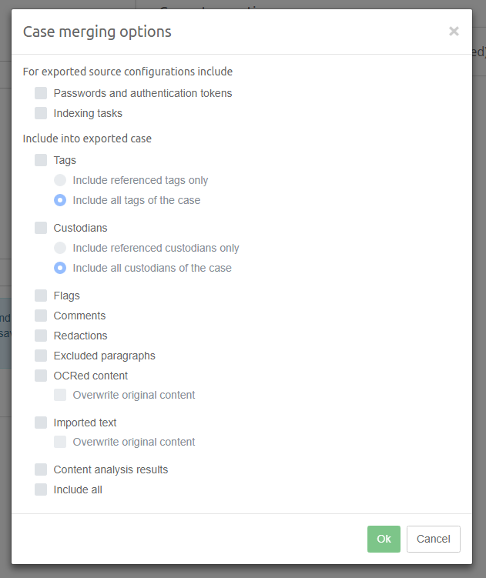This screenshot has width=486, height=578.
Task: Tick the Include all checkbox
Action: [41, 489]
